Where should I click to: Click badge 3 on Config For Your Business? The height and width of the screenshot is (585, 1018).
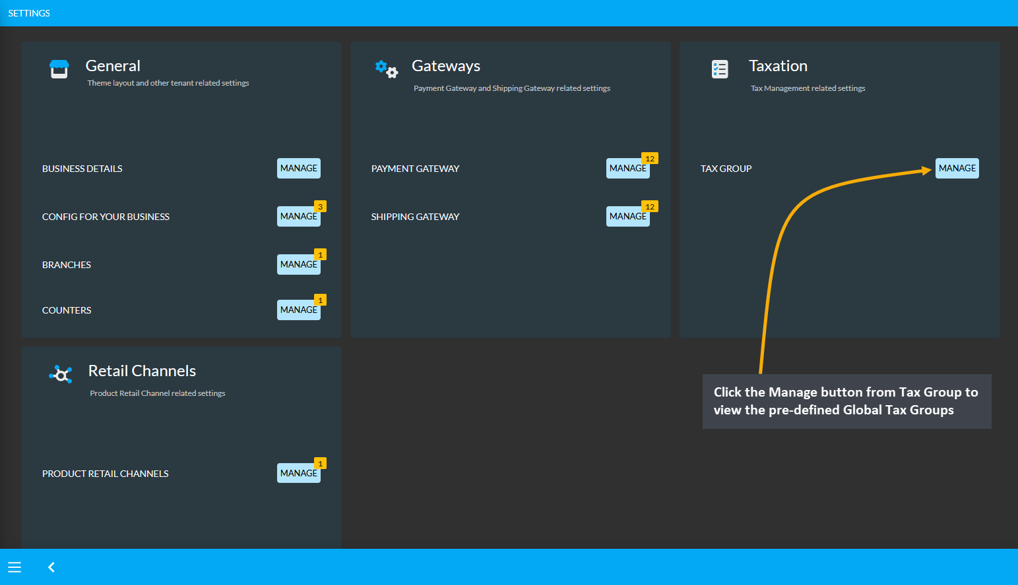321,206
